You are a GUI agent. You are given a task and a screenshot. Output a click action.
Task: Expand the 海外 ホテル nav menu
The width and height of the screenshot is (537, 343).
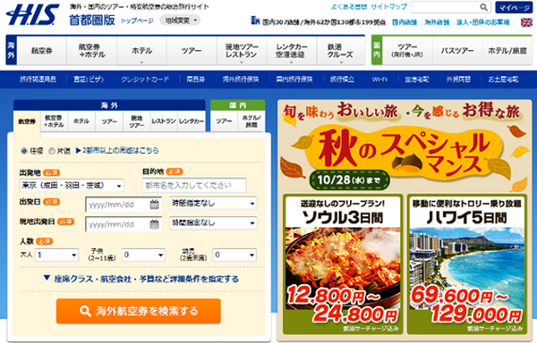[141, 51]
